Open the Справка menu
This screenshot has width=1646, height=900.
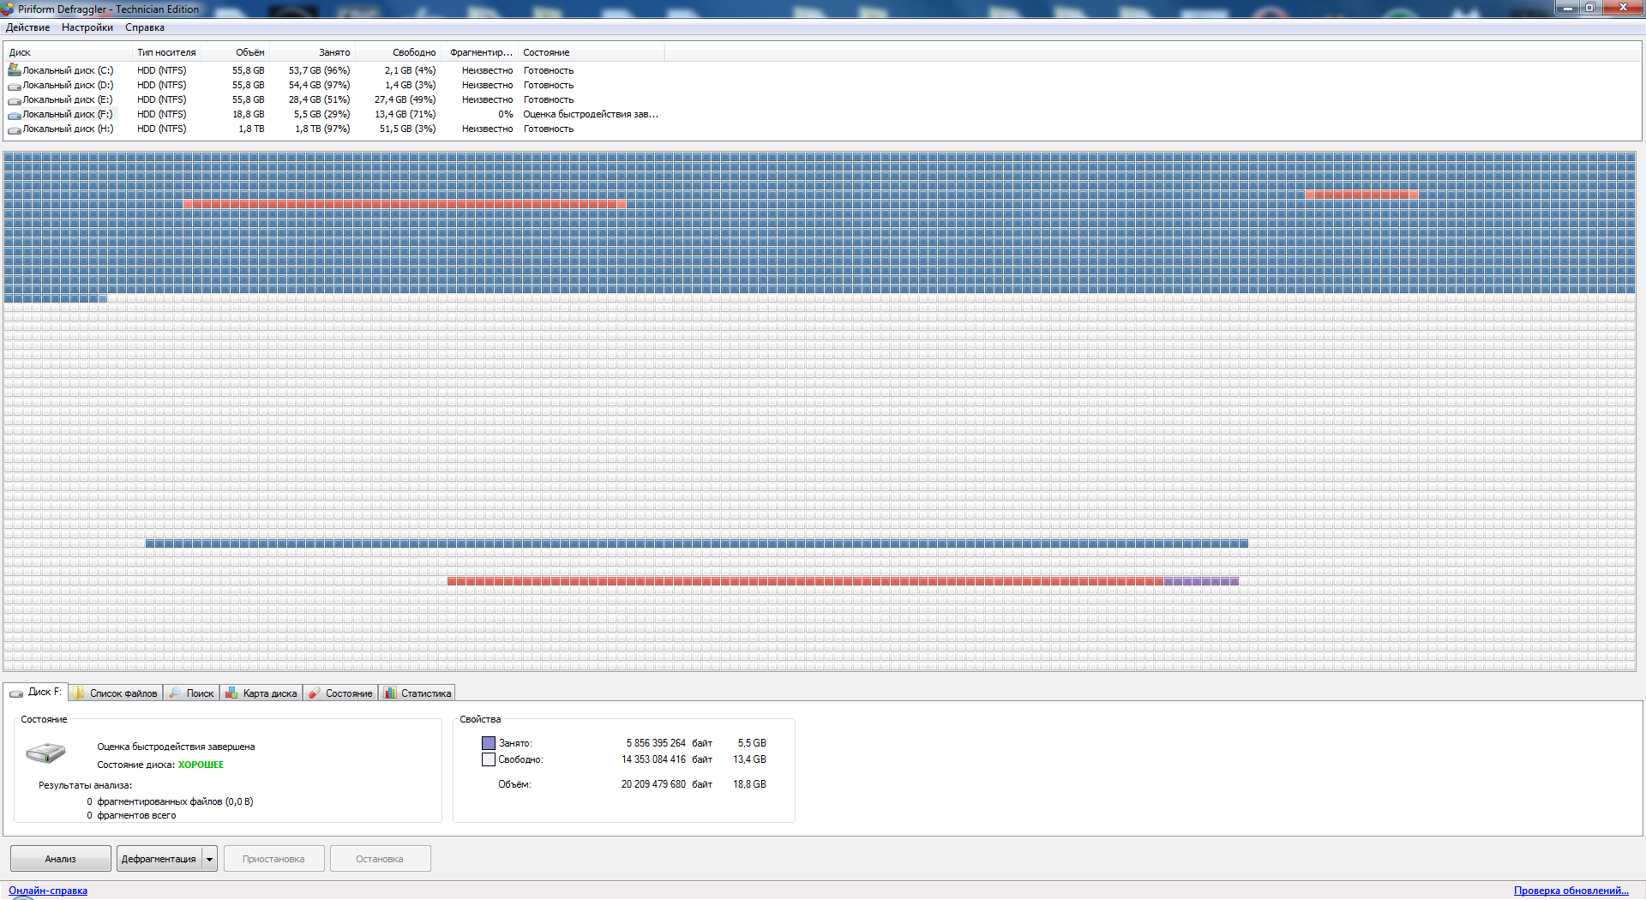pyautogui.click(x=145, y=27)
